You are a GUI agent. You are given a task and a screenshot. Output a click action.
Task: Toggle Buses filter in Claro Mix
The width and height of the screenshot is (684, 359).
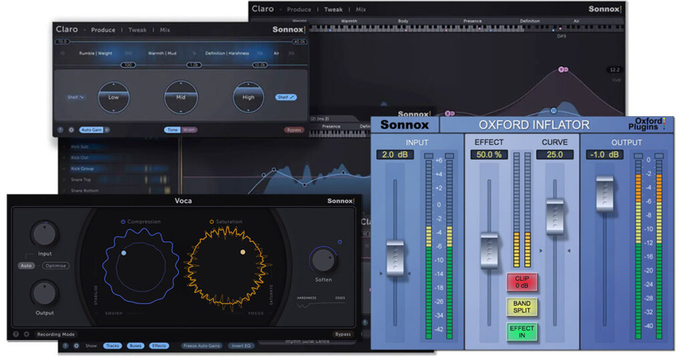coord(136,346)
